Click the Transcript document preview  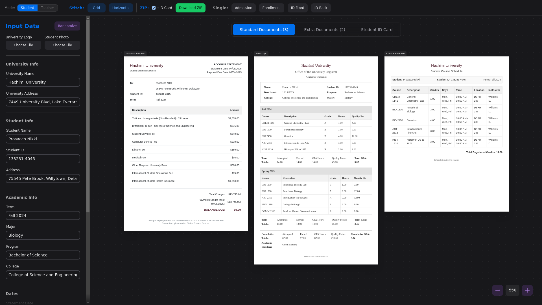coord(316,160)
